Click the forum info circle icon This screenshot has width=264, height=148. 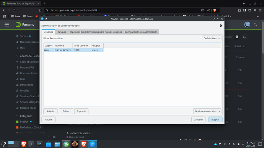(x=237, y=37)
